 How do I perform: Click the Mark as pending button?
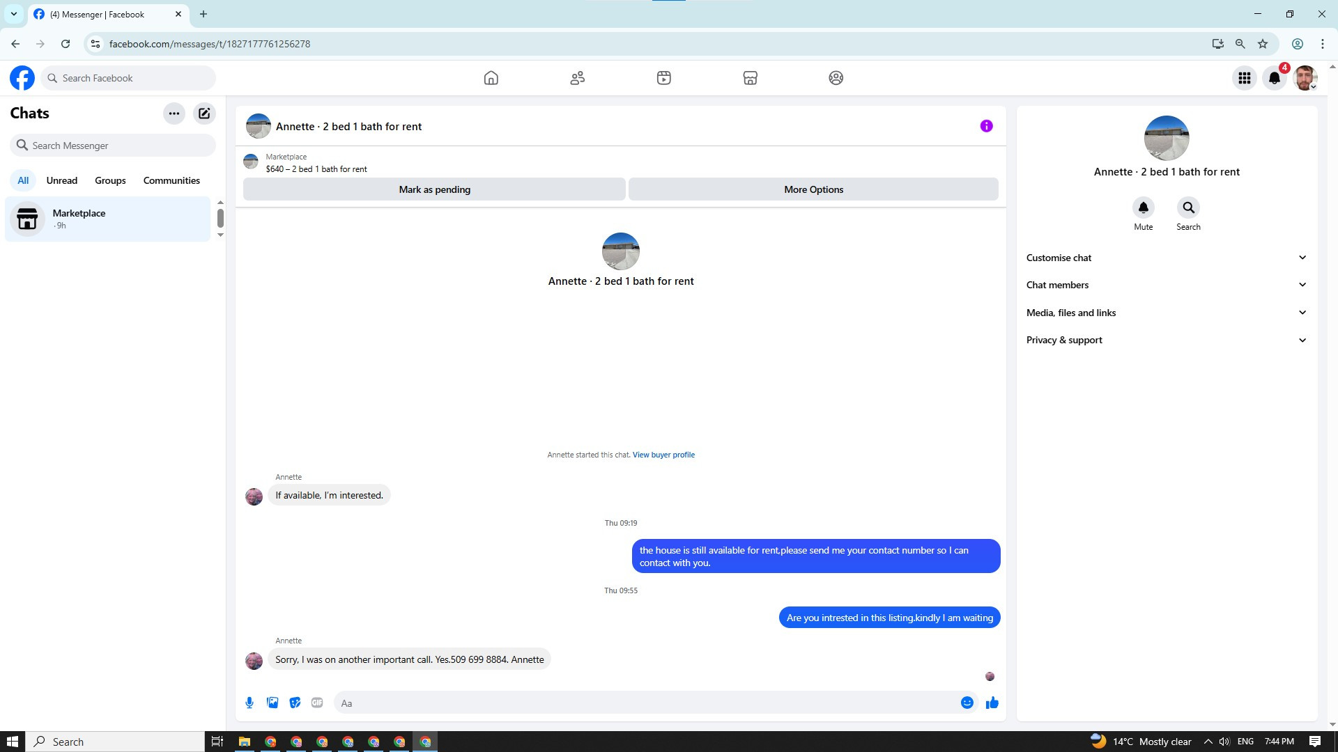tap(434, 189)
